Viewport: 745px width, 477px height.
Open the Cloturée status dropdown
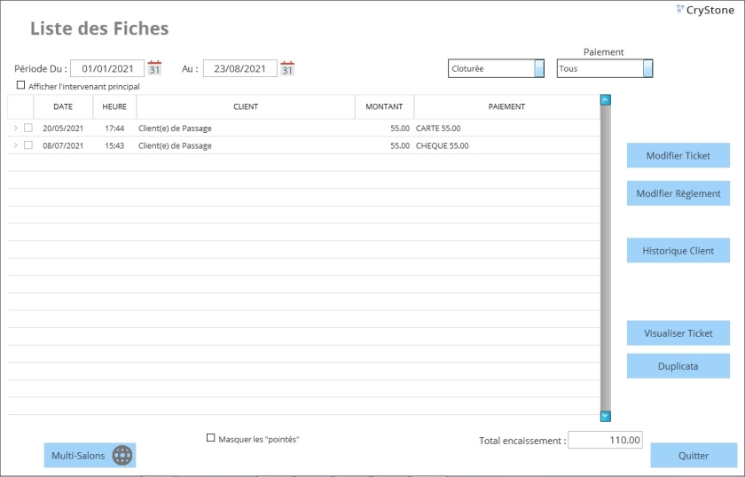(x=539, y=68)
